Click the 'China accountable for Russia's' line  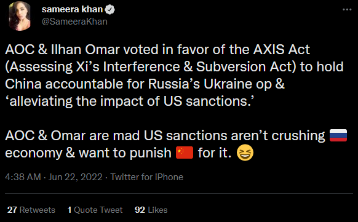(145, 84)
